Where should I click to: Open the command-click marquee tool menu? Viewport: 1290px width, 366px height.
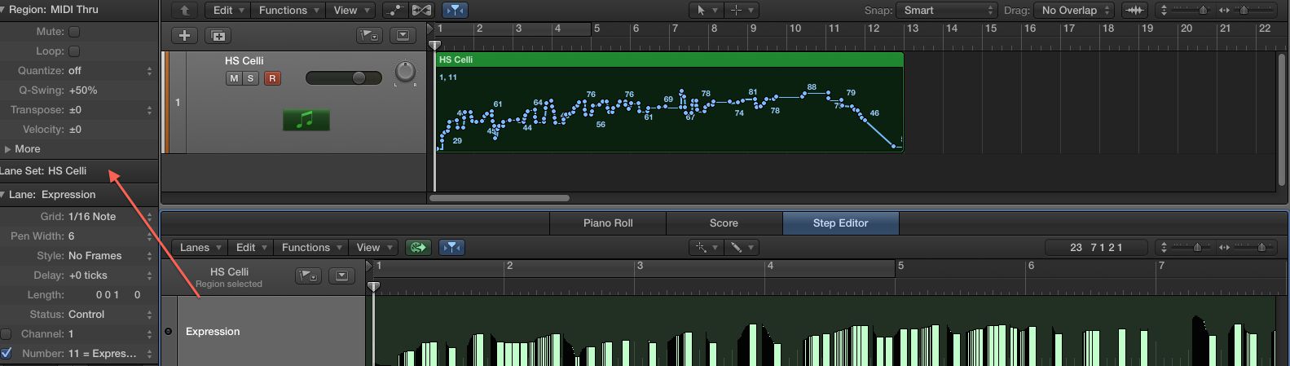click(742, 11)
